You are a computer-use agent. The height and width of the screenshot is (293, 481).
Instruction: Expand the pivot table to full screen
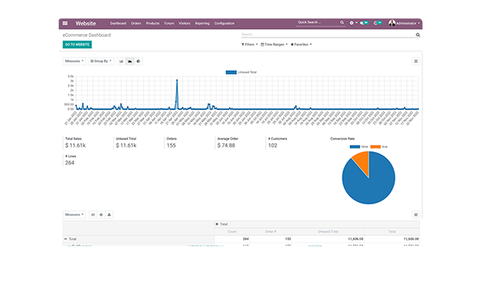(416, 215)
